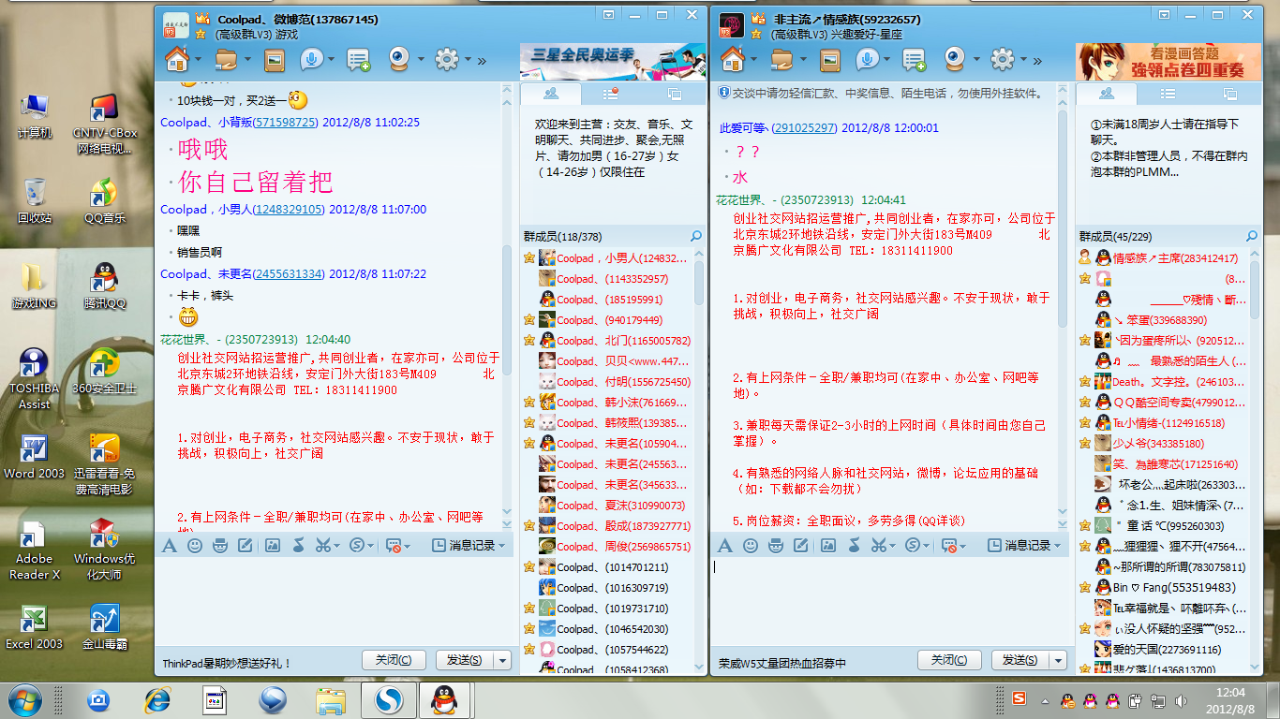Viewport: 1280px width, 719px height.
Task: Start a voice chat in 非主流 window
Action: click(868, 59)
